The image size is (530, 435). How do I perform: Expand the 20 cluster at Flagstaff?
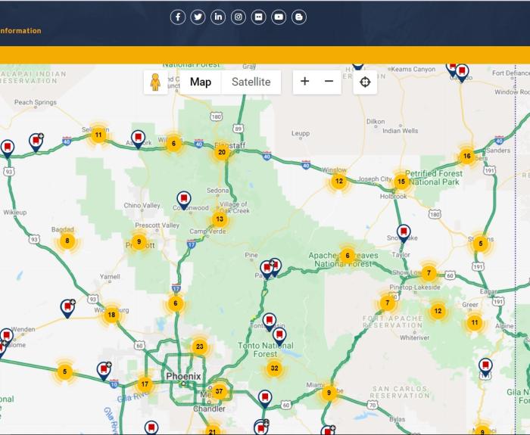click(222, 152)
